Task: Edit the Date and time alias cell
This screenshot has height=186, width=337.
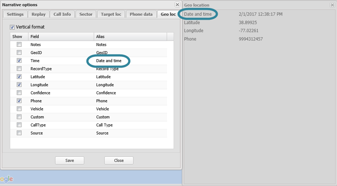Action: click(x=109, y=61)
